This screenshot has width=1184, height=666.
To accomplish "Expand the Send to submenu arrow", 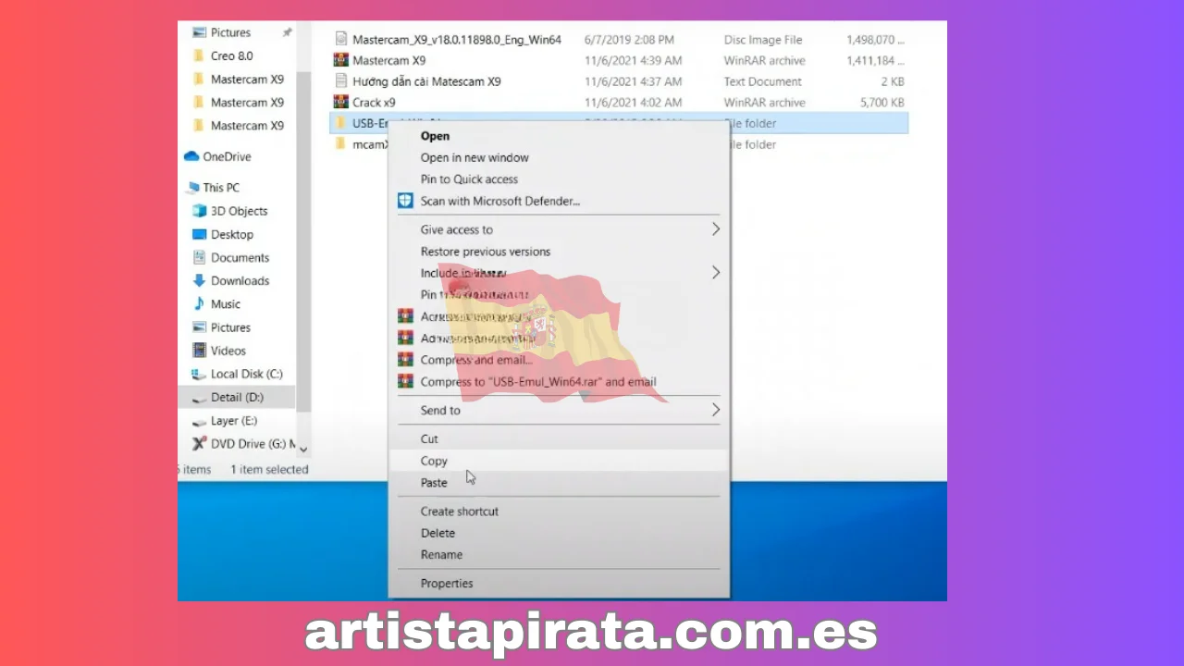I will (715, 410).
